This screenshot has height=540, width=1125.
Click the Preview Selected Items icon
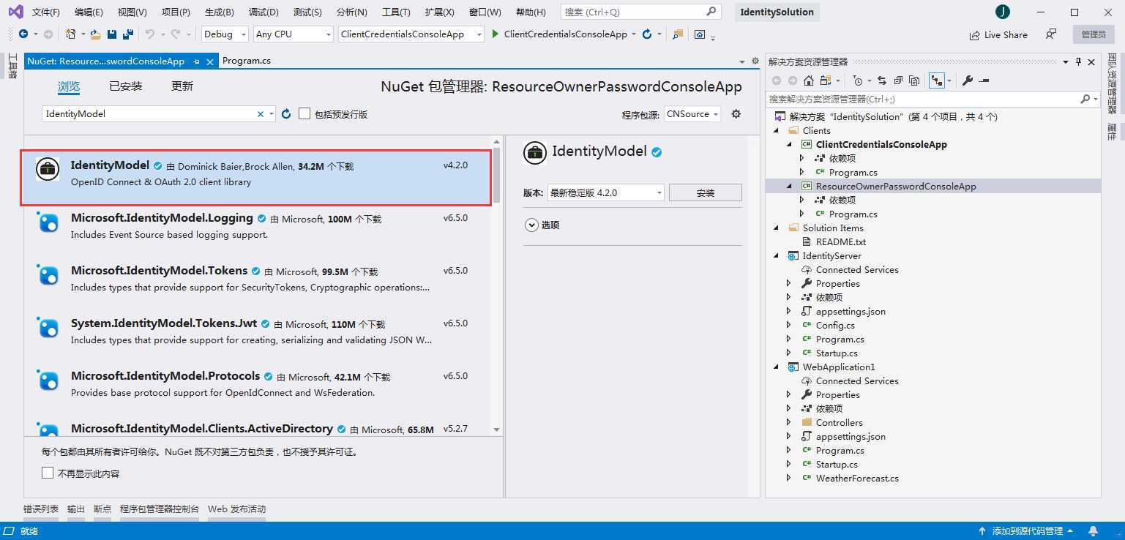[x=984, y=80]
